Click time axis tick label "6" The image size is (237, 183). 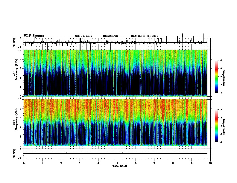coord(136,163)
